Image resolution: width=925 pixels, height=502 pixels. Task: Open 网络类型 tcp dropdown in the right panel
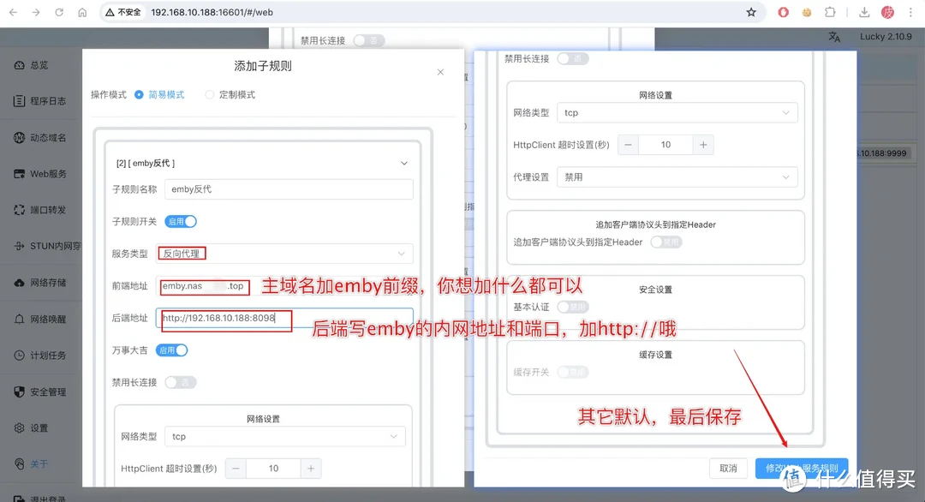pos(677,113)
